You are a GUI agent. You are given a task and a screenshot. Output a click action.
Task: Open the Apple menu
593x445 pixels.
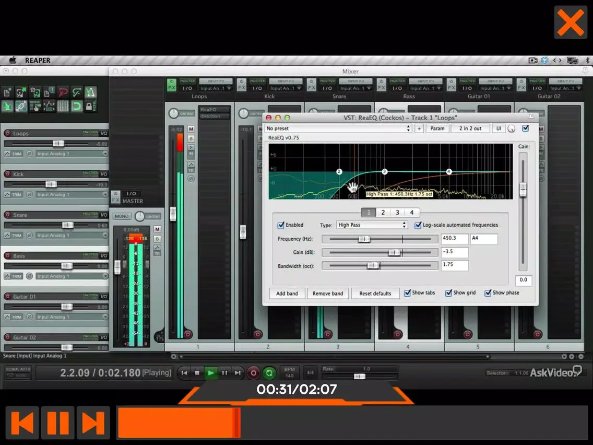tap(13, 60)
